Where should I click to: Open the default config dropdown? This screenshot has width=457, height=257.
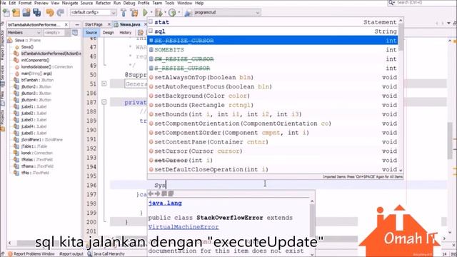(113, 13)
